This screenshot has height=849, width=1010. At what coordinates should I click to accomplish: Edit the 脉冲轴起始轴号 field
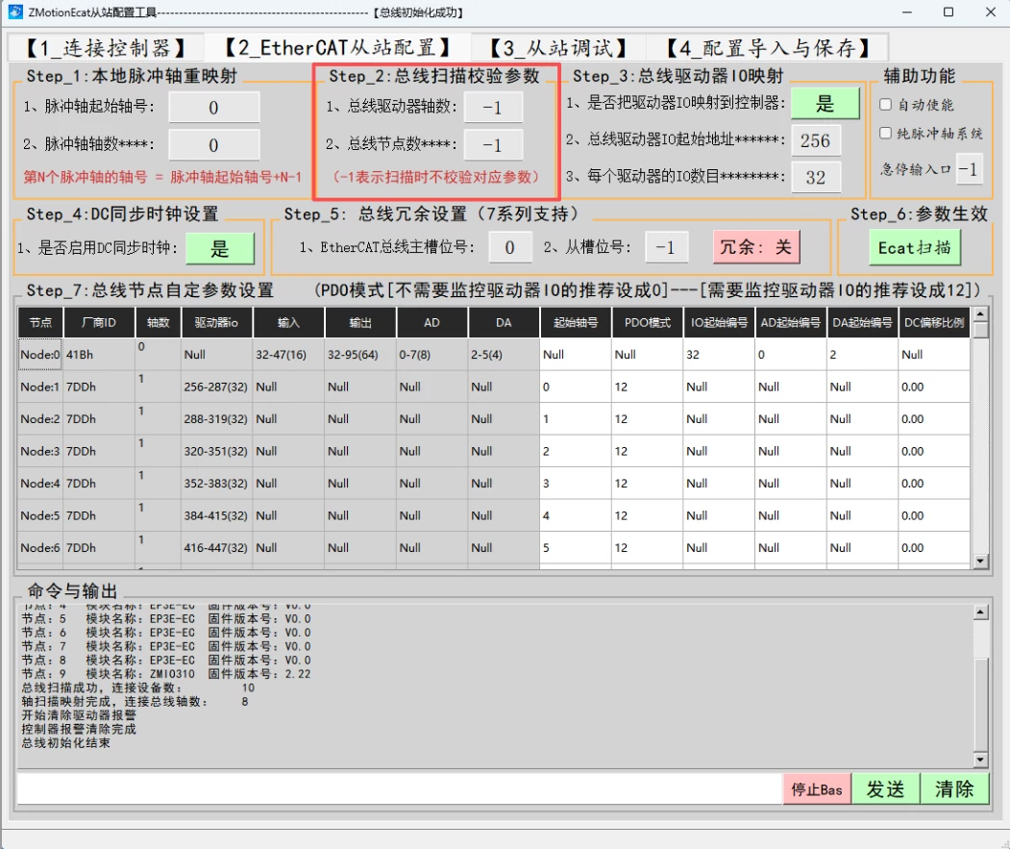214,108
